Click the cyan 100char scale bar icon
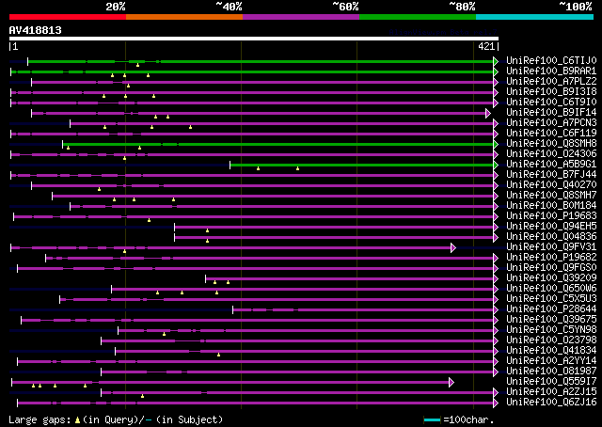 click(x=433, y=419)
